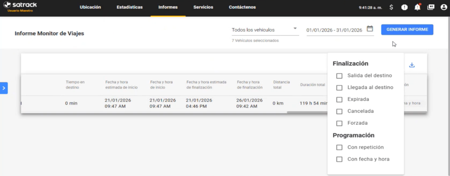Open the date-range calendar icon
This screenshot has height=176, width=450.
pos(370,29)
